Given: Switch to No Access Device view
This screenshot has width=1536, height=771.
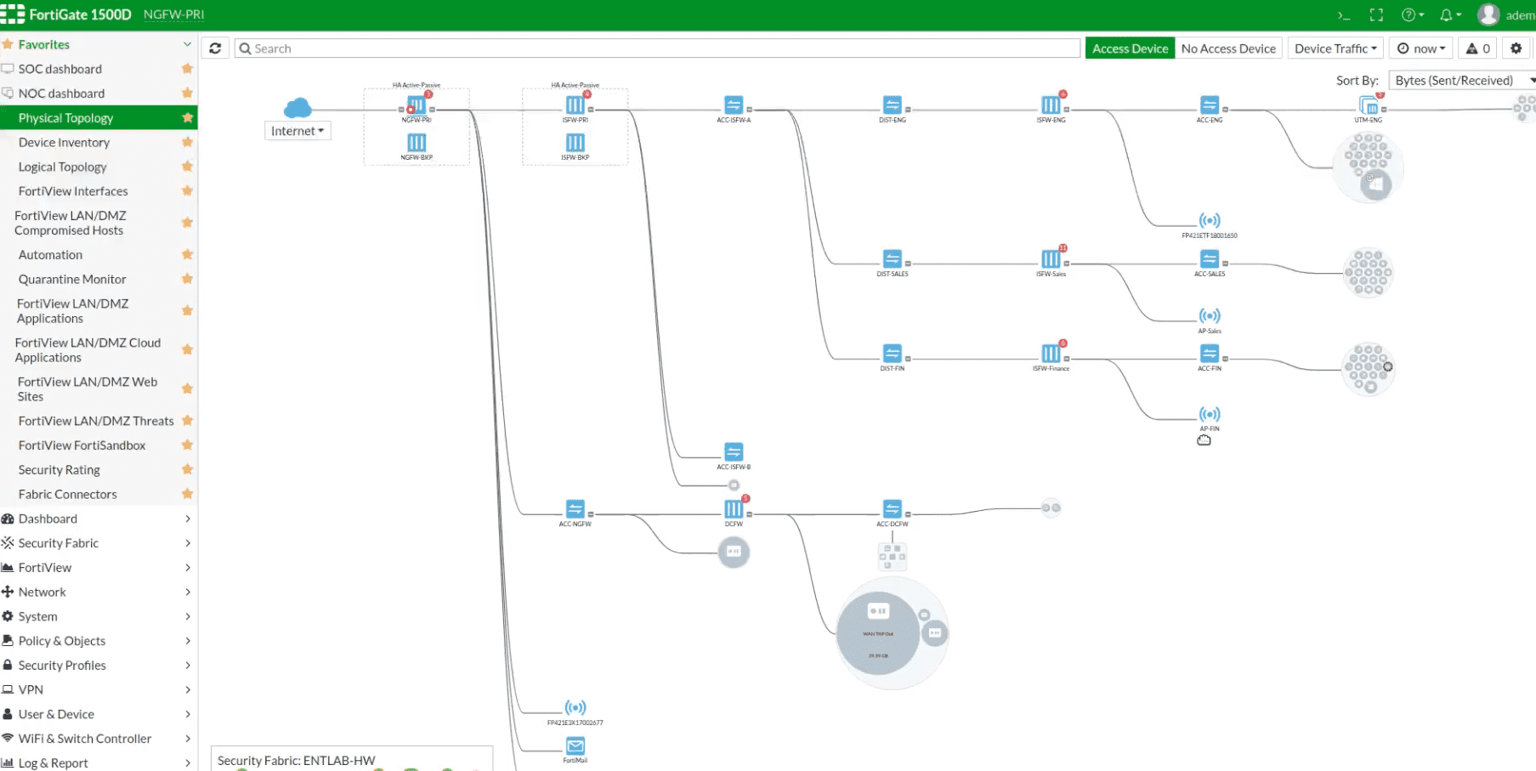Looking at the screenshot, I should coord(1228,48).
